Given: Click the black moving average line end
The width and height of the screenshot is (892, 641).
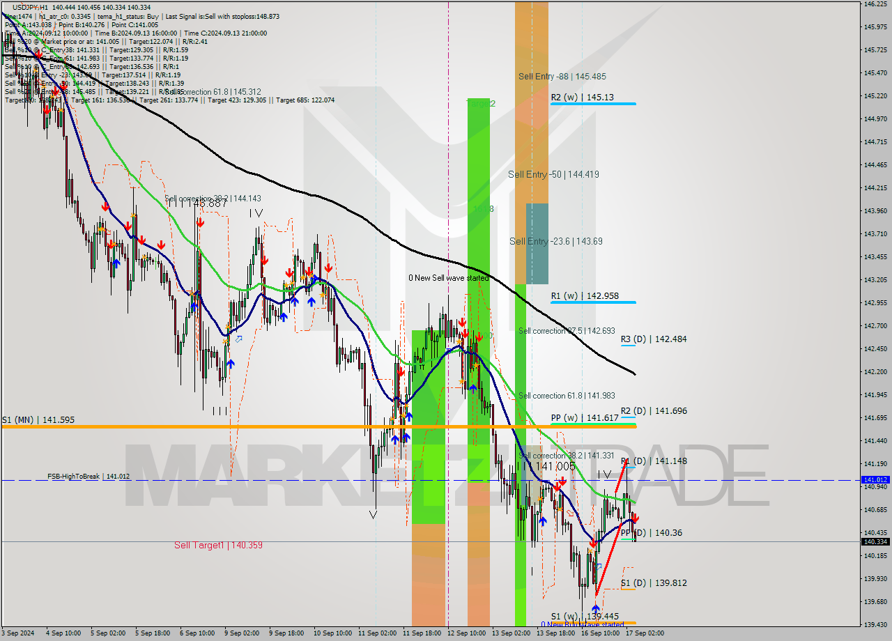Looking at the screenshot, I should (633, 373).
